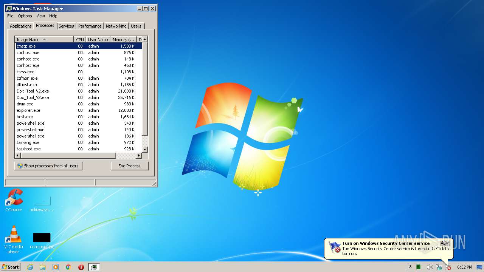Open the CCleaner desktop shortcut

(x=14, y=200)
